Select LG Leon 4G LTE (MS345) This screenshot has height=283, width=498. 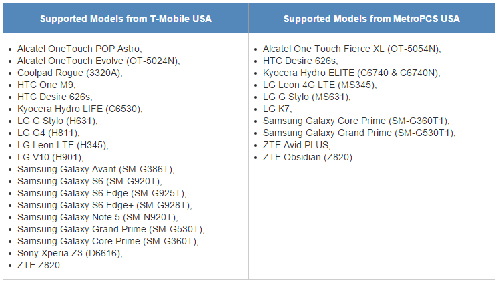[x=320, y=85]
